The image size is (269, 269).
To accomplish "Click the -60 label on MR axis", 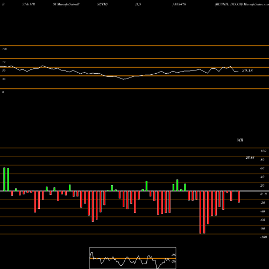I will 263,220.
